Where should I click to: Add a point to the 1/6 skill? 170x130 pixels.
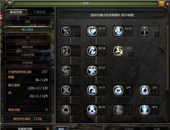pos(131,54)
